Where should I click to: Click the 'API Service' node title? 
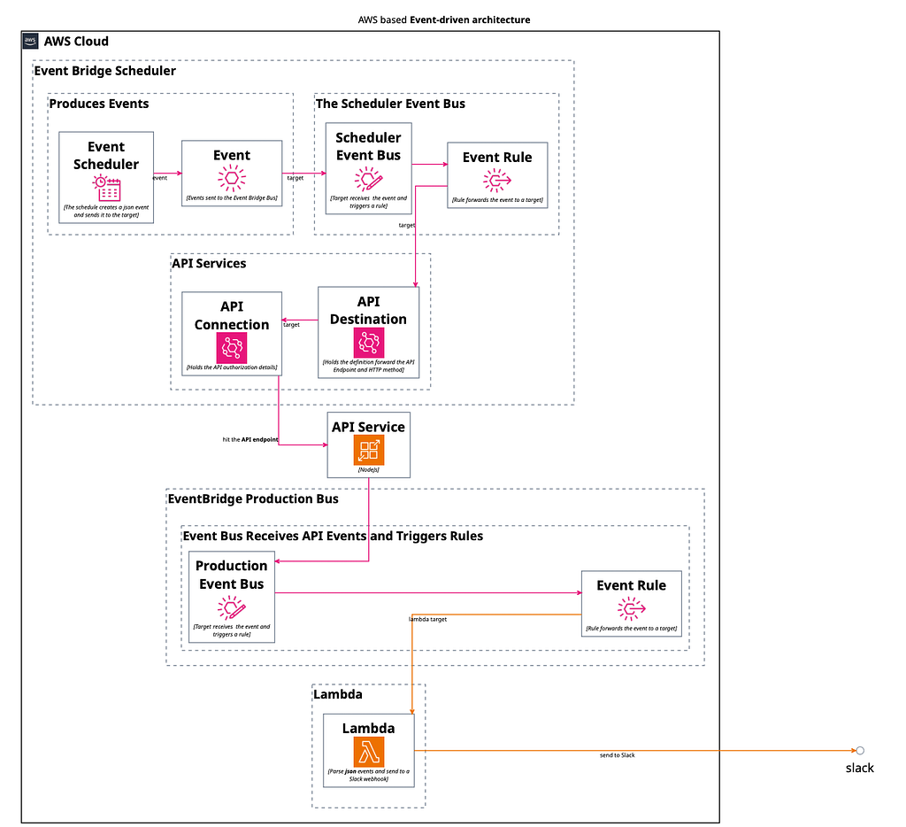pyautogui.click(x=369, y=427)
